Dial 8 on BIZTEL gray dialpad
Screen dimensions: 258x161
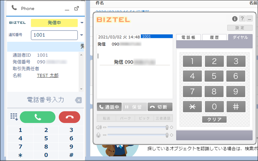[x=214, y=91]
